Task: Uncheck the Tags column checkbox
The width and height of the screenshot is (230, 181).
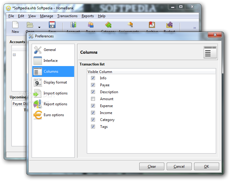Action: (93, 126)
